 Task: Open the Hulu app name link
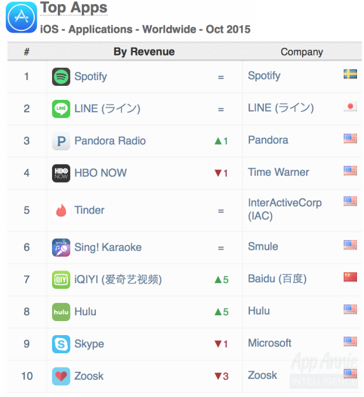(85, 312)
